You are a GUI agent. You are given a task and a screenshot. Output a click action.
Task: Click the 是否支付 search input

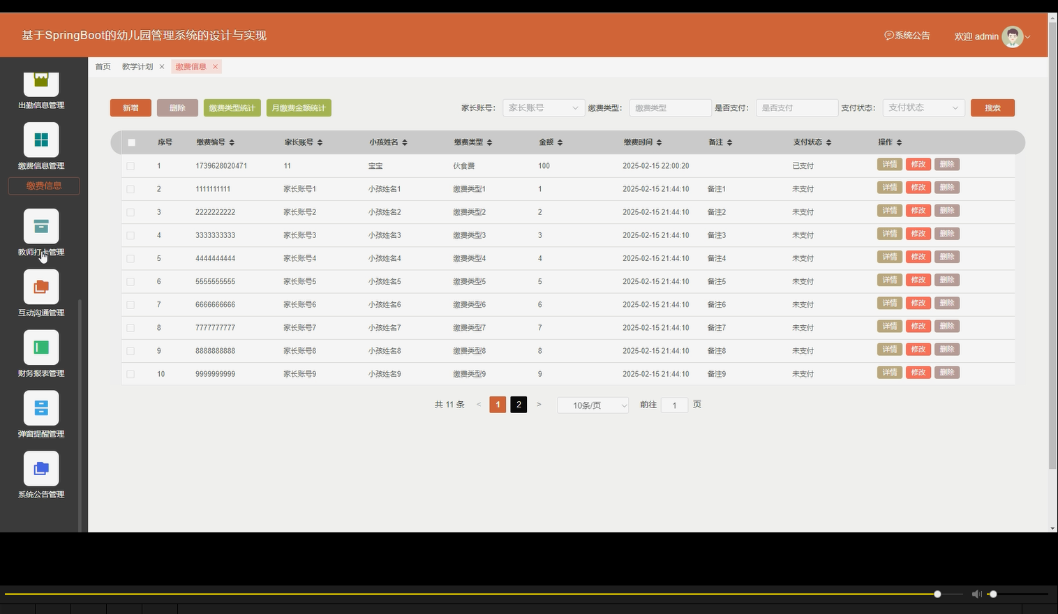pos(796,107)
